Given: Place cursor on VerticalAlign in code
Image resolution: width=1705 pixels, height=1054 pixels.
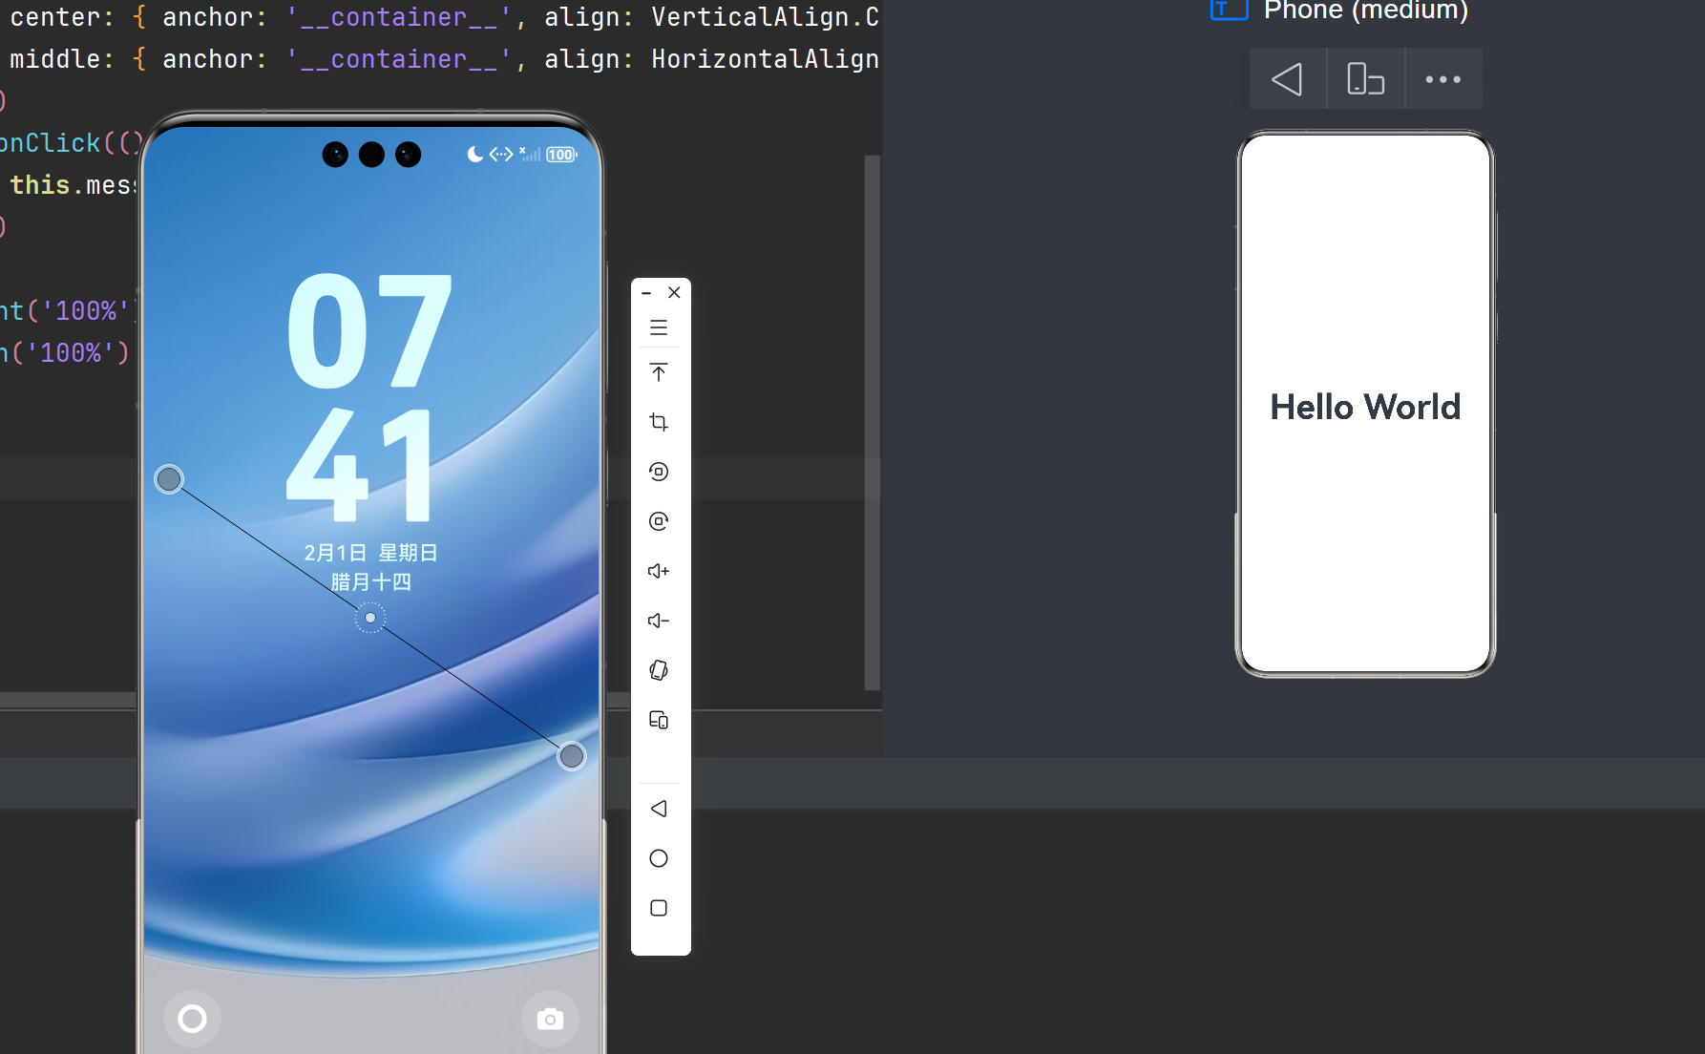Looking at the screenshot, I should point(750,17).
